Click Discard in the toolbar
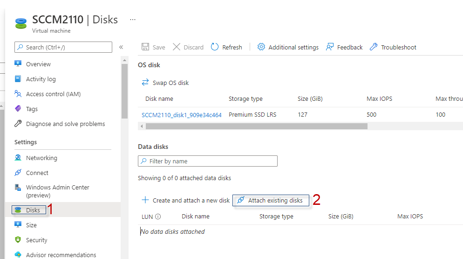 click(x=188, y=47)
